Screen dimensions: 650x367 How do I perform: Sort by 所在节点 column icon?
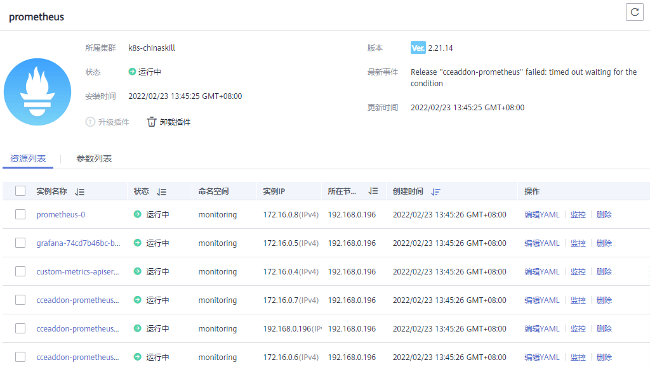pos(373,191)
